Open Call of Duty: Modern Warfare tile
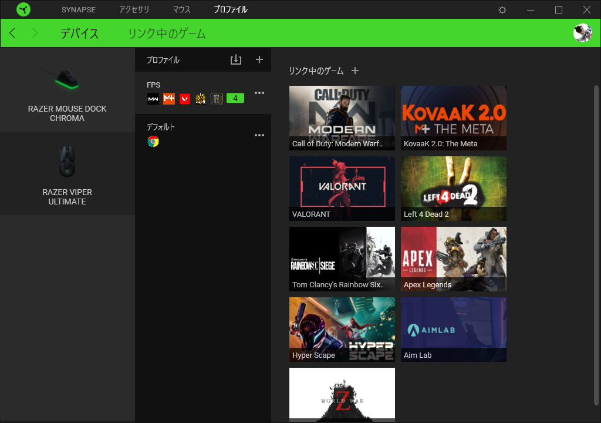 342,118
